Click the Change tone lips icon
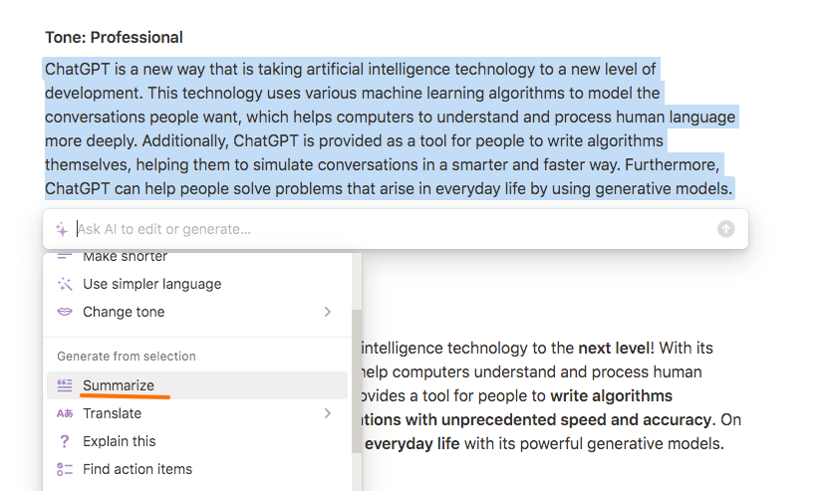 [x=65, y=312]
